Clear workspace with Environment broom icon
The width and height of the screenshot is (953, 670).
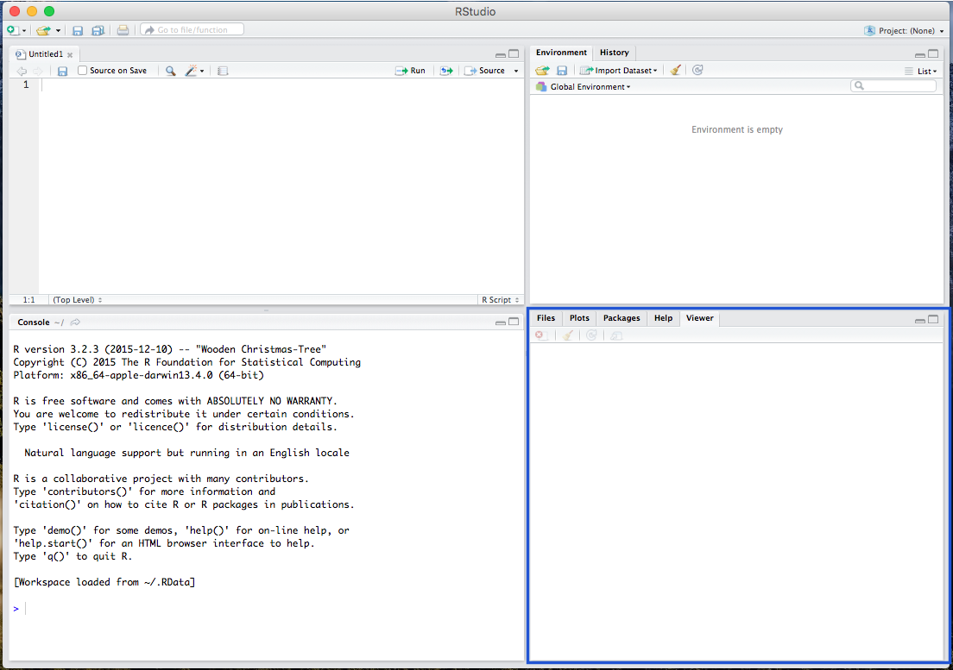676,71
